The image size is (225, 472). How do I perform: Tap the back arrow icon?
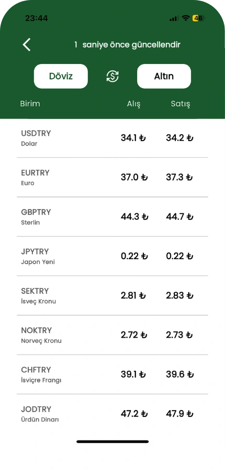pos(27,45)
